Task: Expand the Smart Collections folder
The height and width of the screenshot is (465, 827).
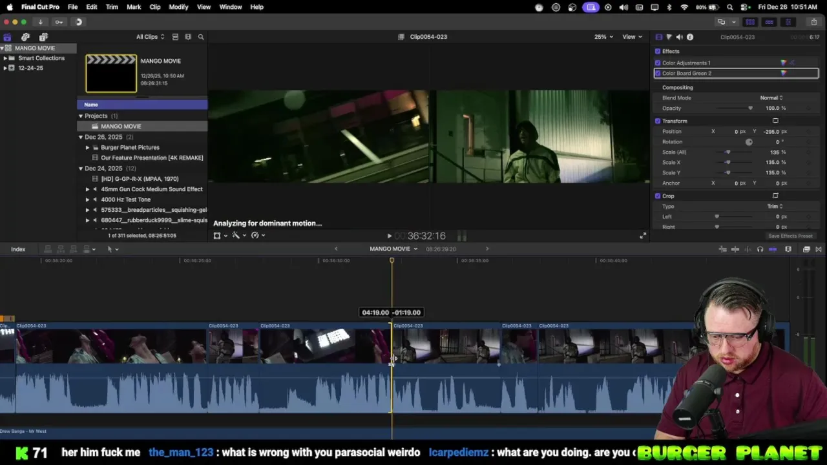Action: click(x=5, y=58)
